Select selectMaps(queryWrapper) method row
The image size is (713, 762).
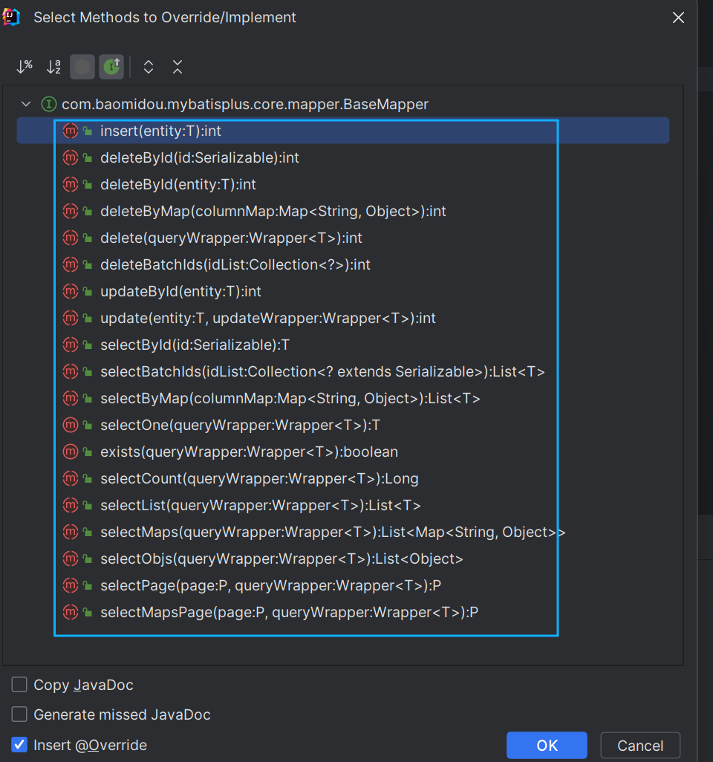(x=342, y=532)
